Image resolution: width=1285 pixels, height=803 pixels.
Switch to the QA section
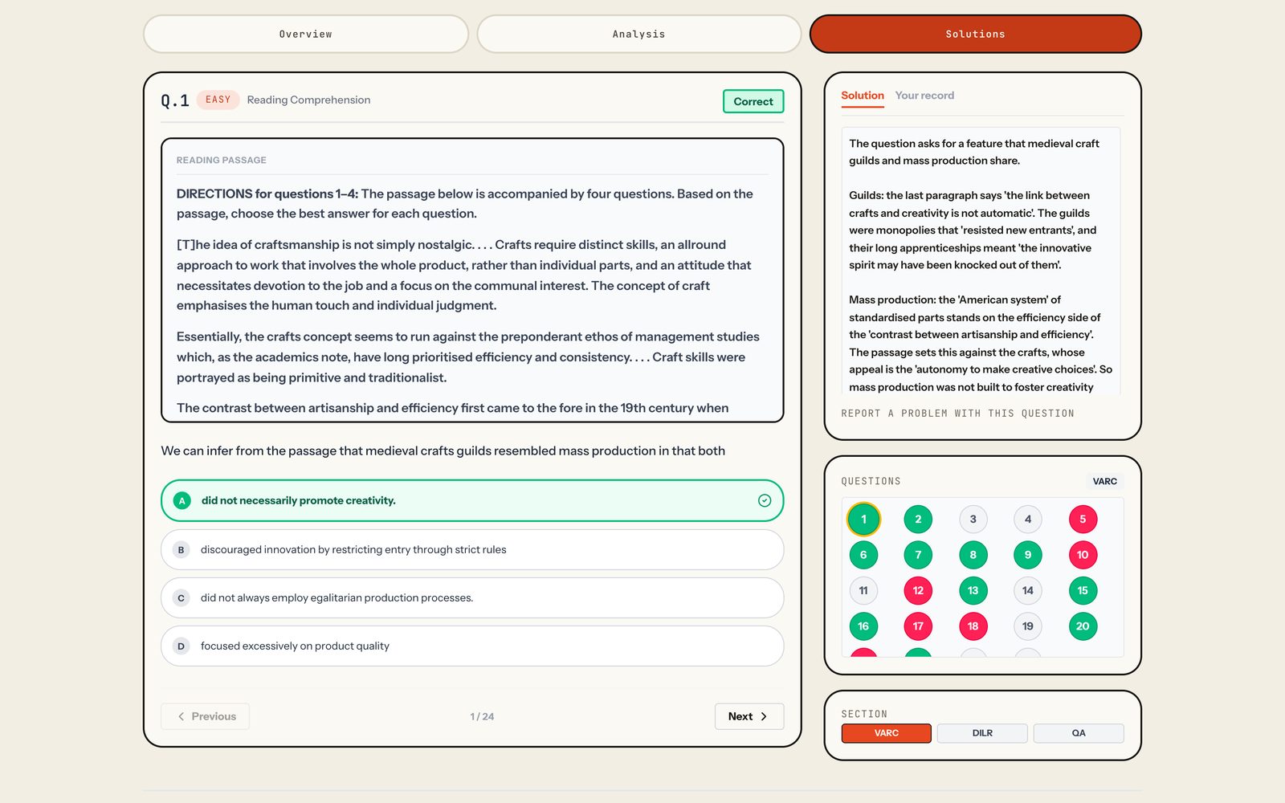(x=1079, y=733)
